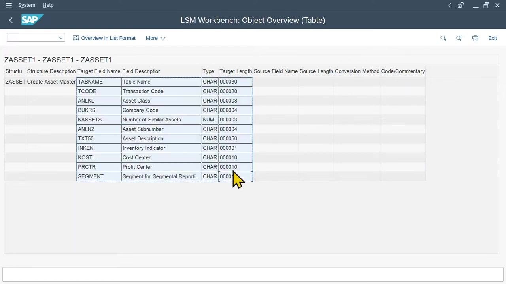Image resolution: width=506 pixels, height=284 pixels.
Task: Click the 000050 target length cell
Action: pos(236,138)
